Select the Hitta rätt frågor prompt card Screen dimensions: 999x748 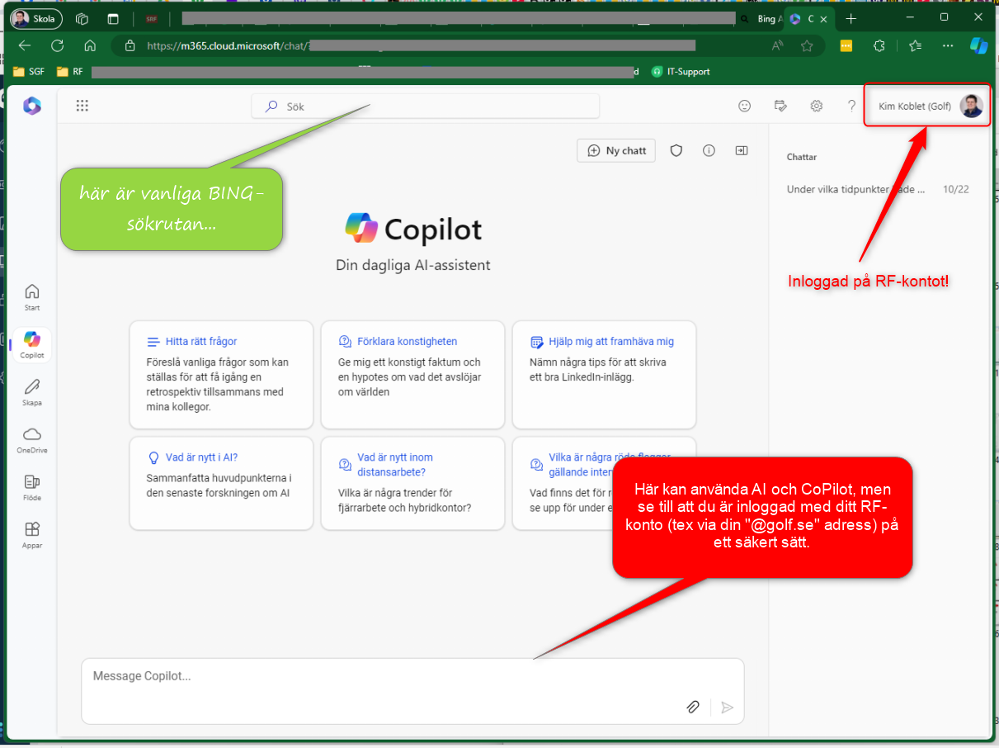221,375
